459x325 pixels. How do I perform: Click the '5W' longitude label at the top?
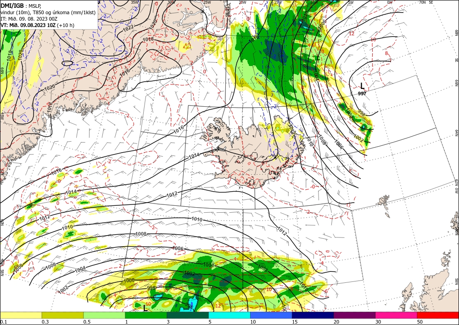pyautogui.click(x=351, y=2)
